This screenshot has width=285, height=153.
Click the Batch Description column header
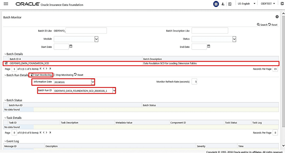152,59
